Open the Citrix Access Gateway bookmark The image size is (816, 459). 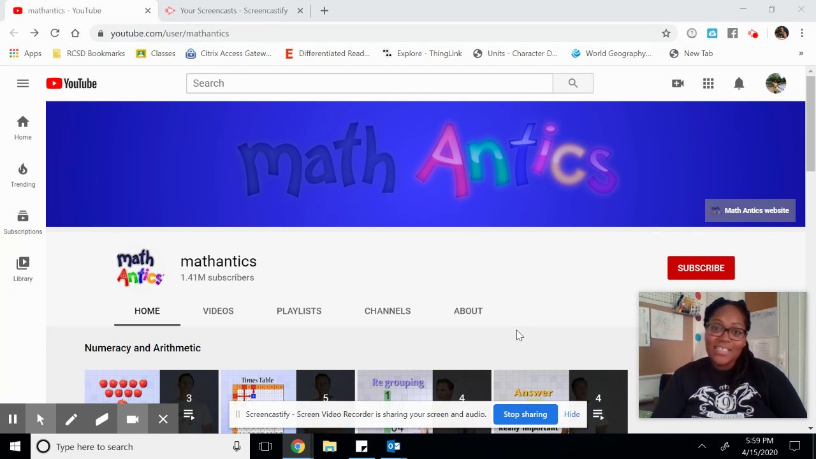[229, 54]
